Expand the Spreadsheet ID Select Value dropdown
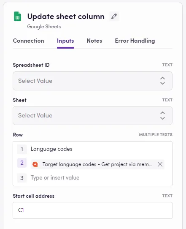 92,81
